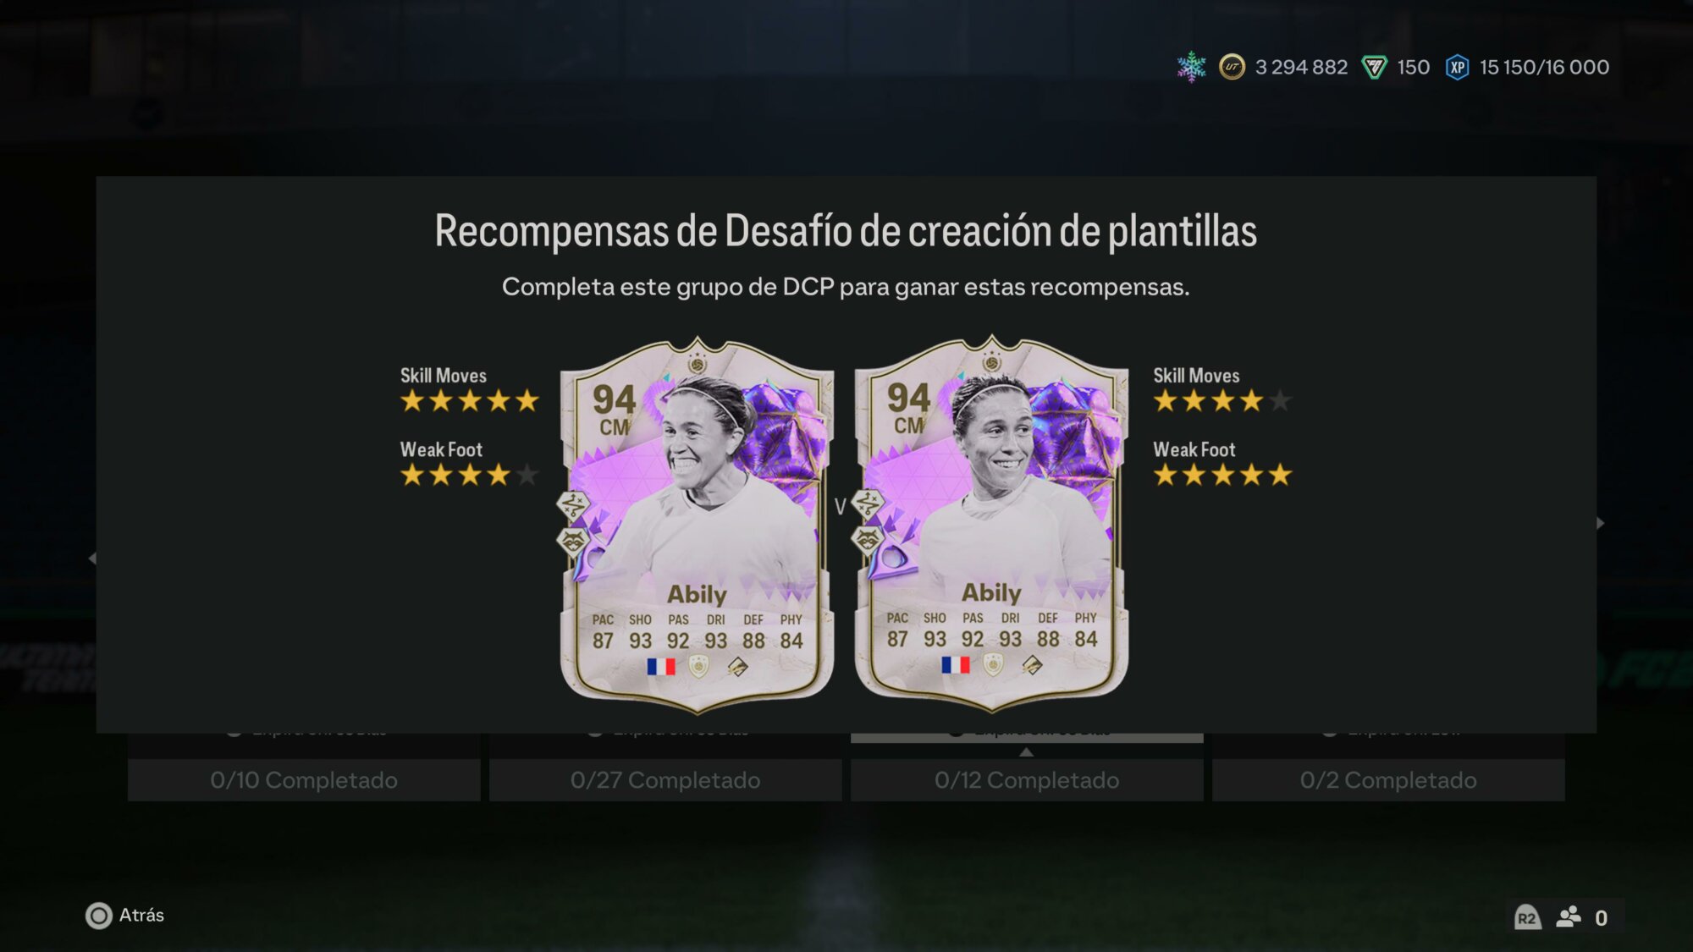Click top playstyle icon on right Abily card

pyautogui.click(x=868, y=504)
